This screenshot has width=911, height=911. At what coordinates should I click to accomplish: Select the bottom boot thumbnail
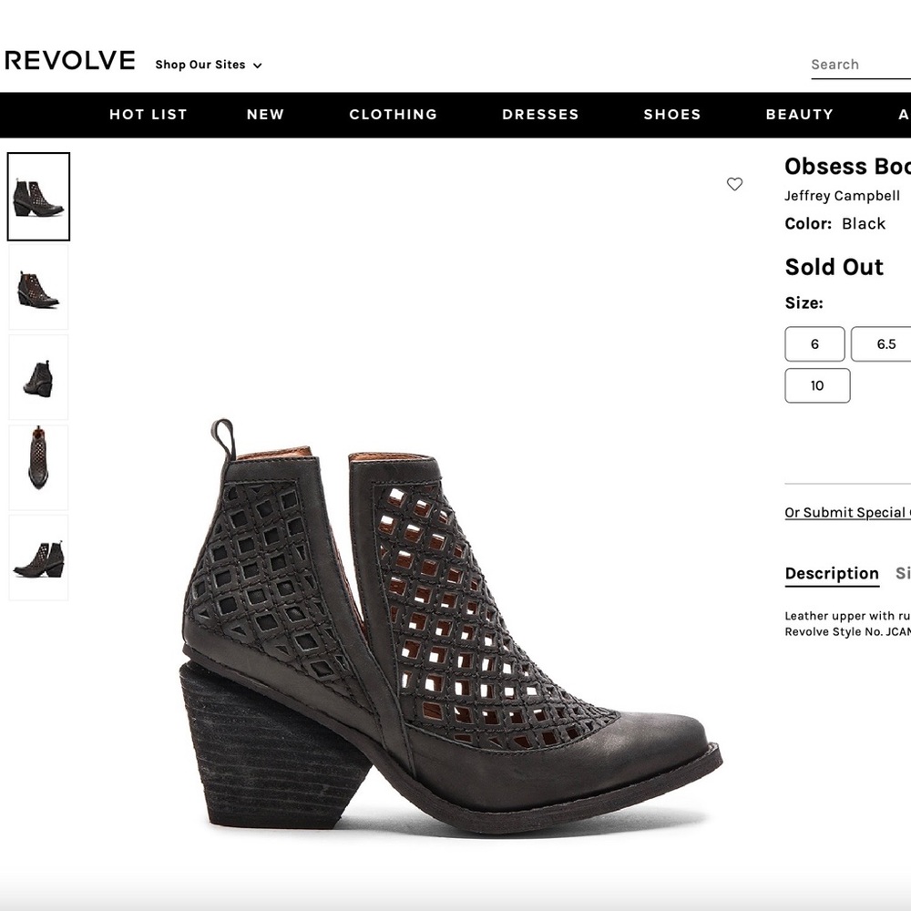pos(38,558)
